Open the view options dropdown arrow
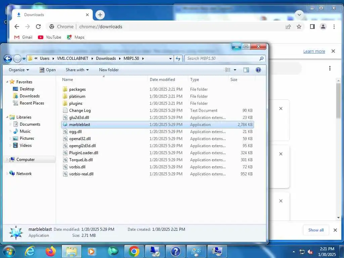Screen dimensions: 344x258 [x=235, y=70]
